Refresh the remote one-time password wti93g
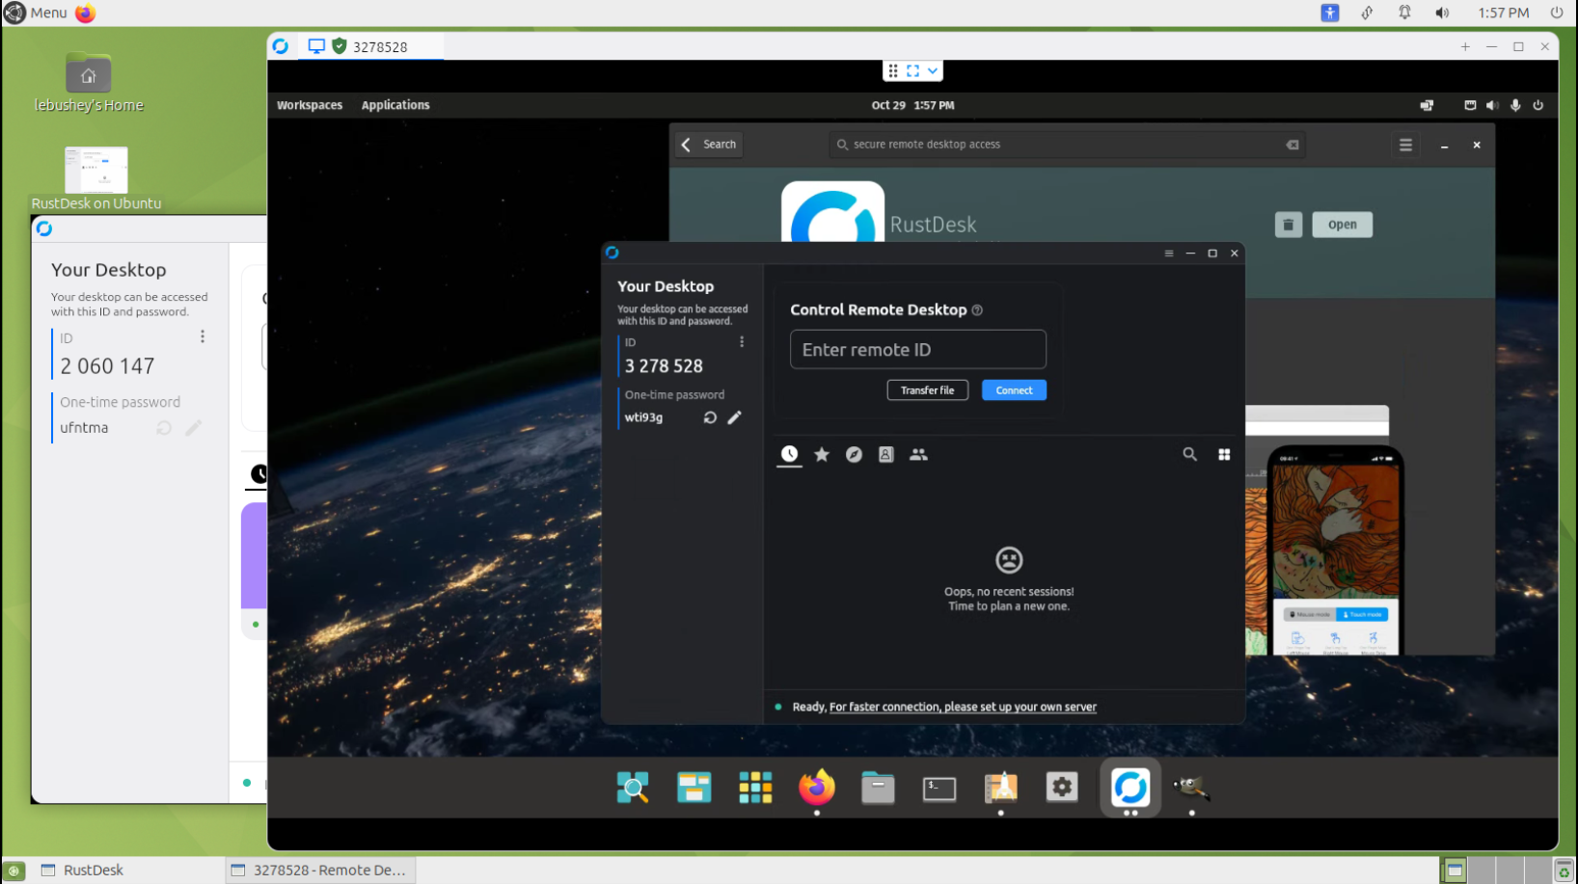Viewport: 1578px width, 884px height. [710, 417]
